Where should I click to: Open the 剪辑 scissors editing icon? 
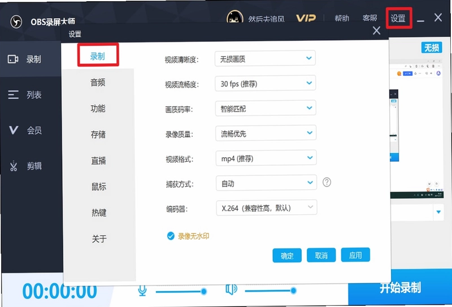[x=14, y=166]
